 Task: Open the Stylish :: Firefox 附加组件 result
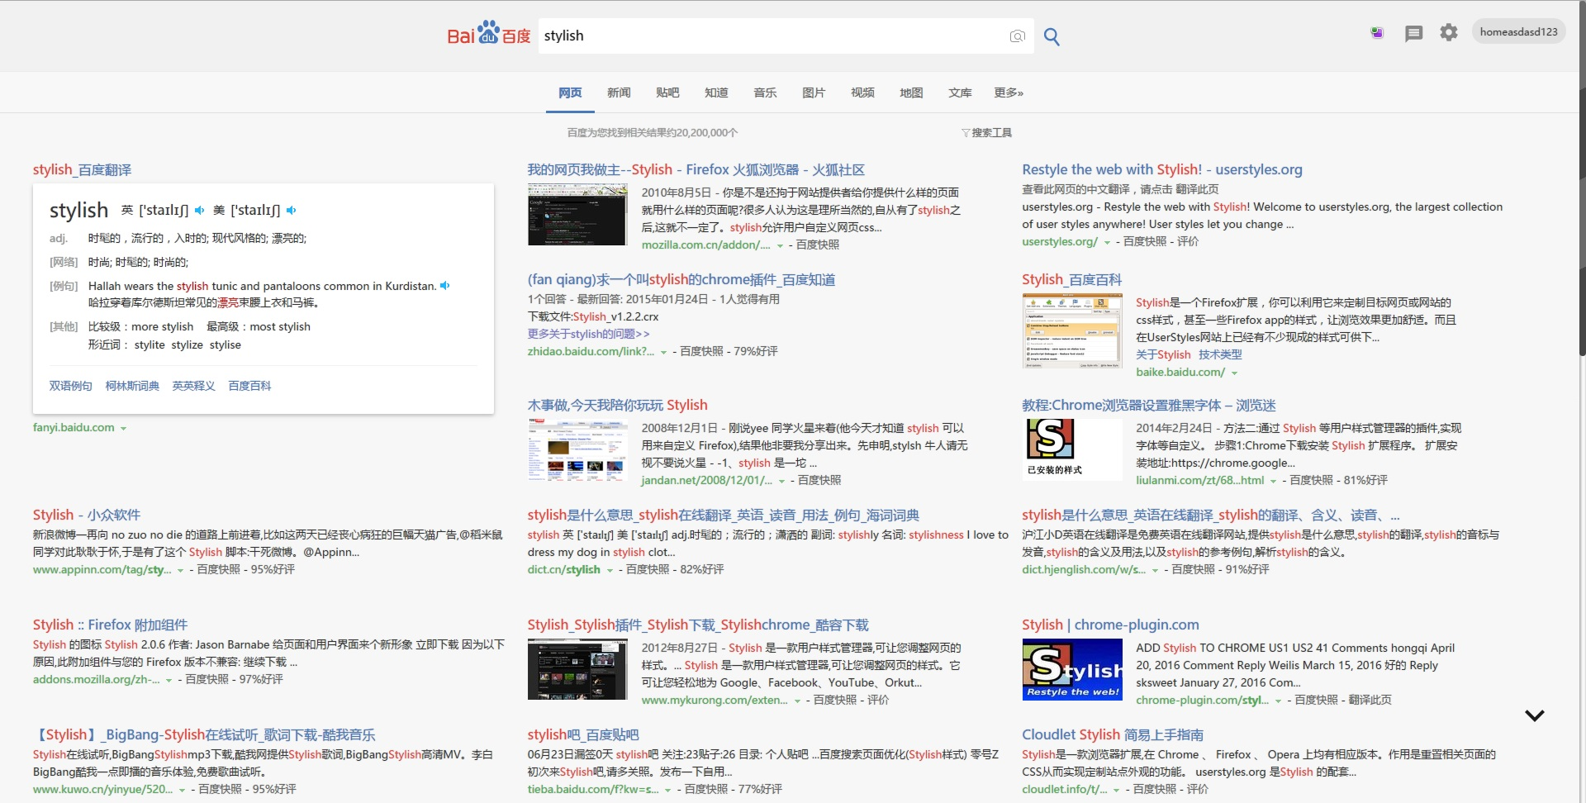pyautogui.click(x=110, y=625)
